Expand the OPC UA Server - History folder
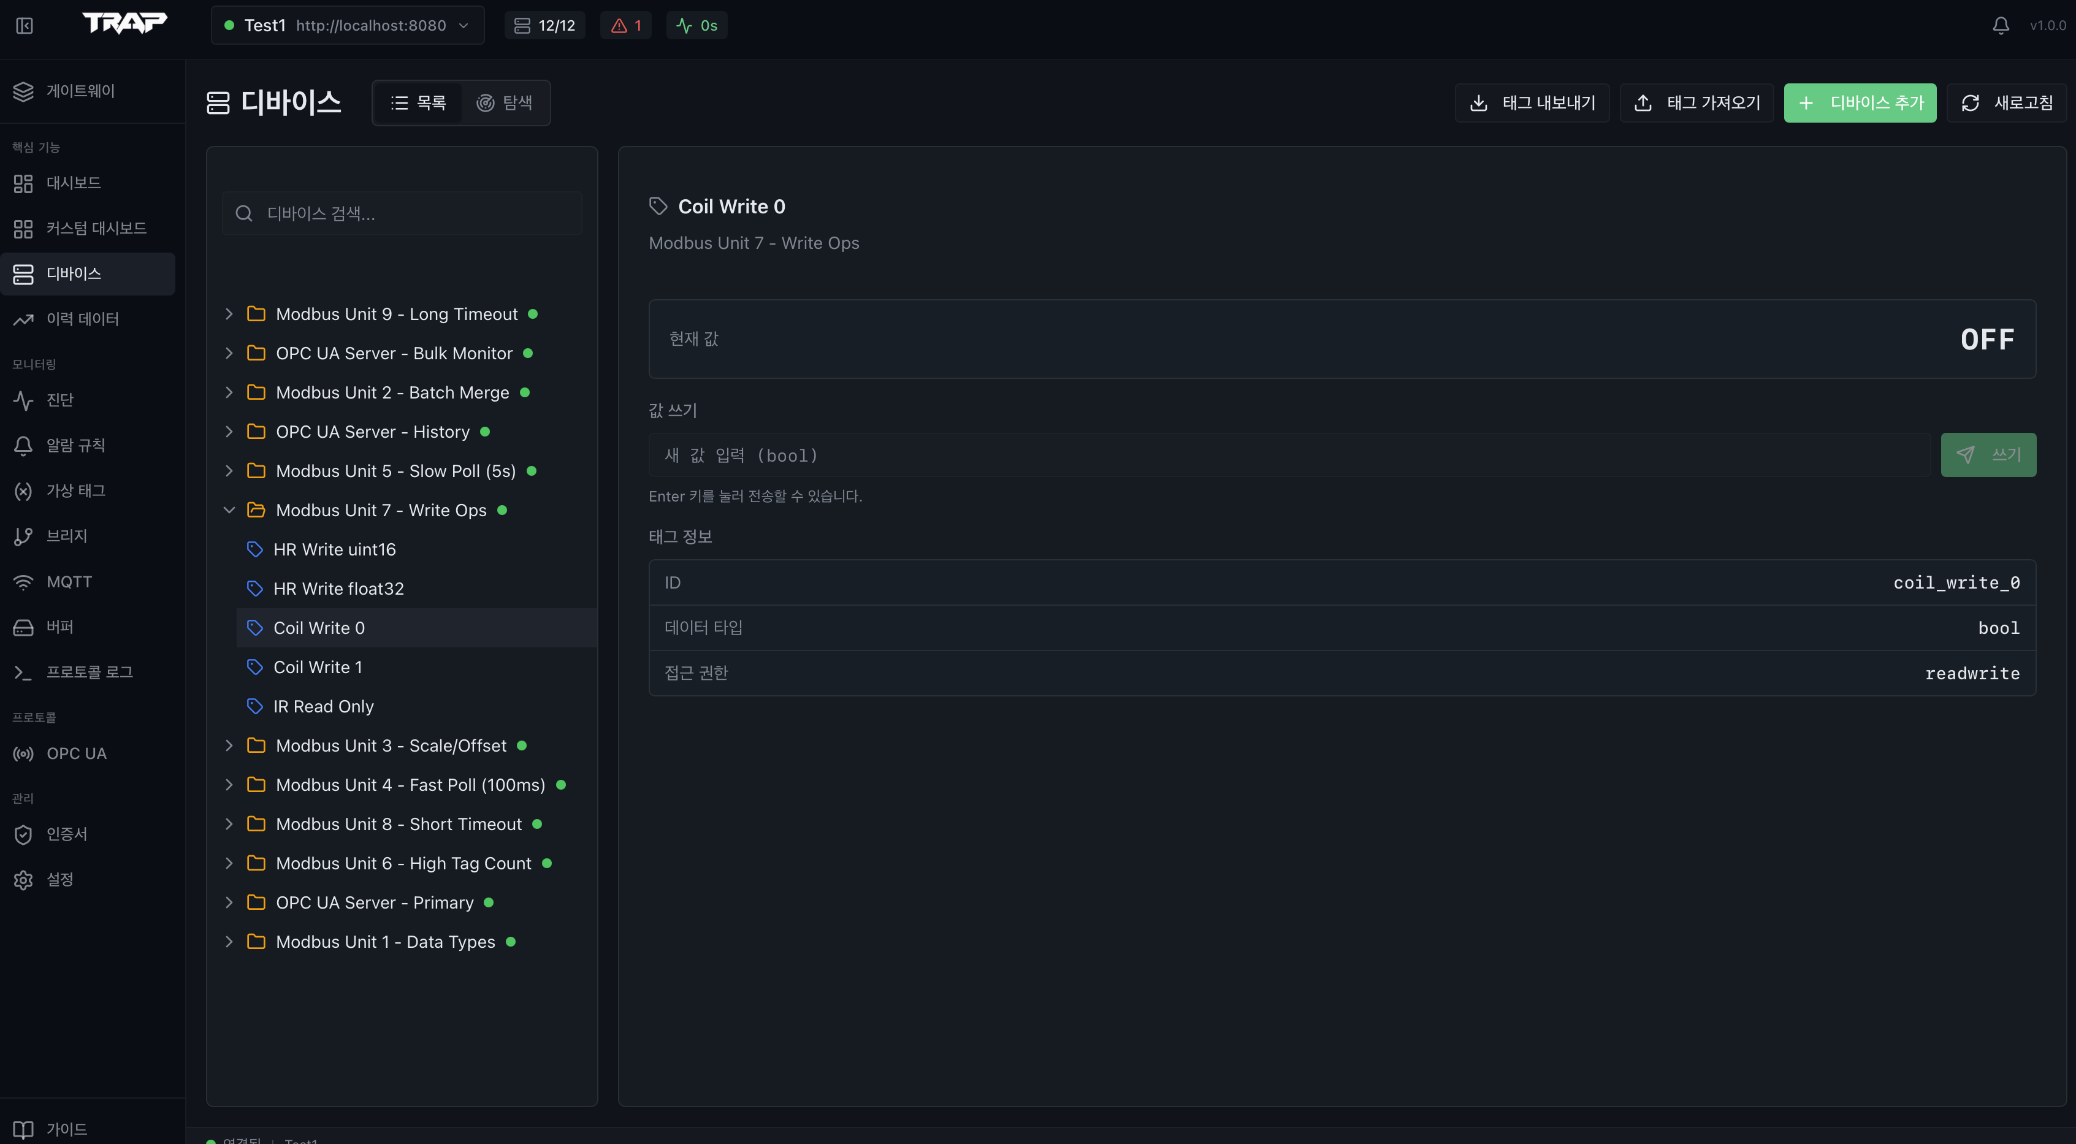Image resolution: width=2076 pixels, height=1144 pixels. point(229,432)
